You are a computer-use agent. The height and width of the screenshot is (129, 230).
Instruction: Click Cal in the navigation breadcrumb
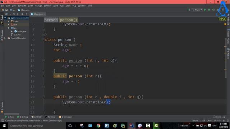coord(5,10)
